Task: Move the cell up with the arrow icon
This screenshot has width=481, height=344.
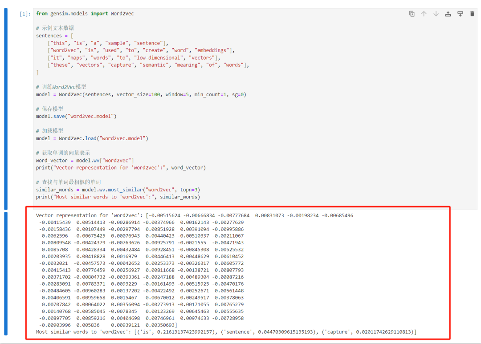Action: (424, 14)
